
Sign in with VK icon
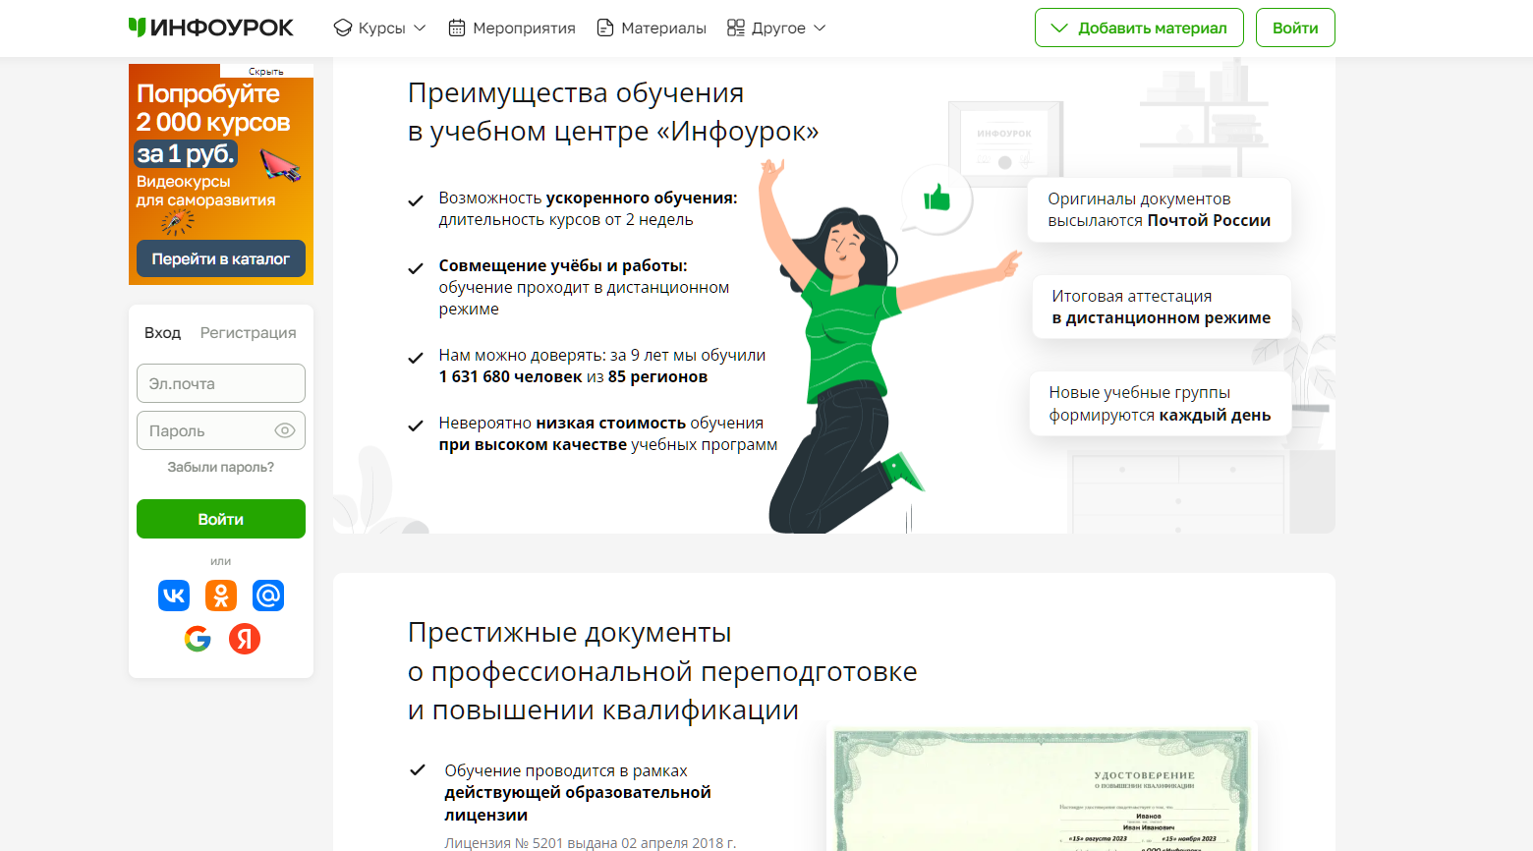pos(174,596)
